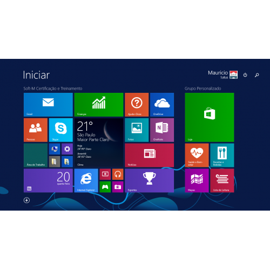Launch Internet Explorer from its tile

(86, 180)
